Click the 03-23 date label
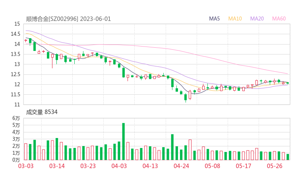 coord(88,166)
